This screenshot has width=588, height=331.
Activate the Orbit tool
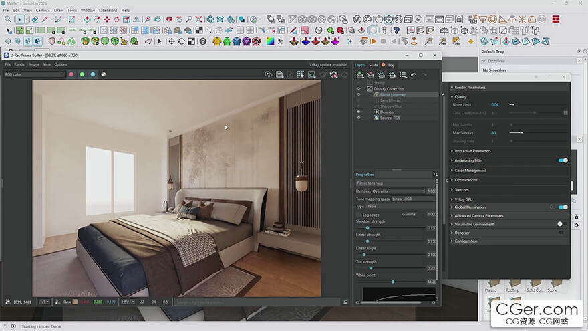pos(169,19)
